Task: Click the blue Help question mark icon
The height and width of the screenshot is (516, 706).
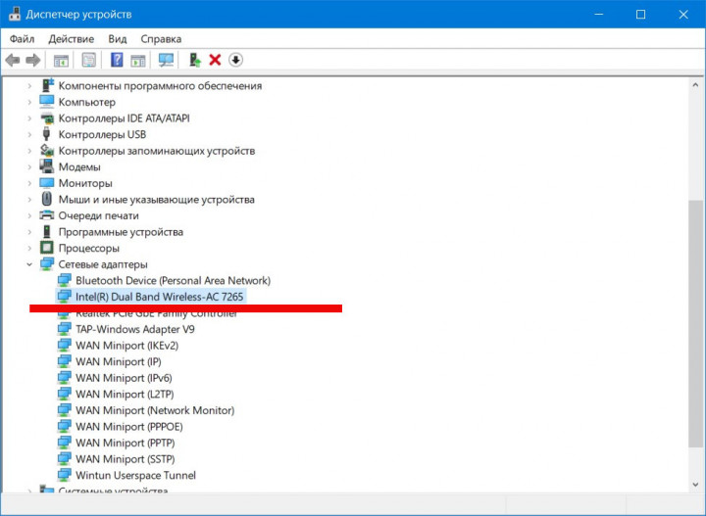Action: pos(117,61)
